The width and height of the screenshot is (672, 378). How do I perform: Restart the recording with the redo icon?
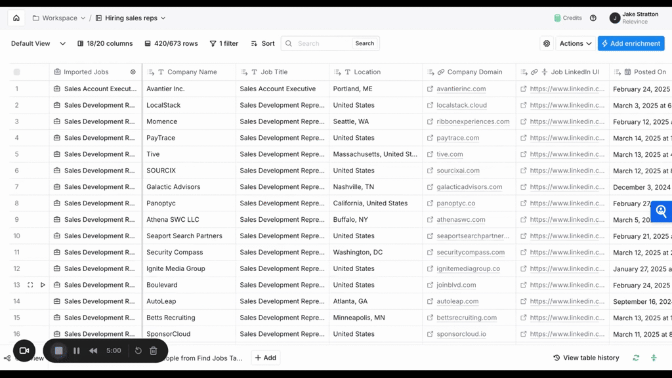(138, 350)
